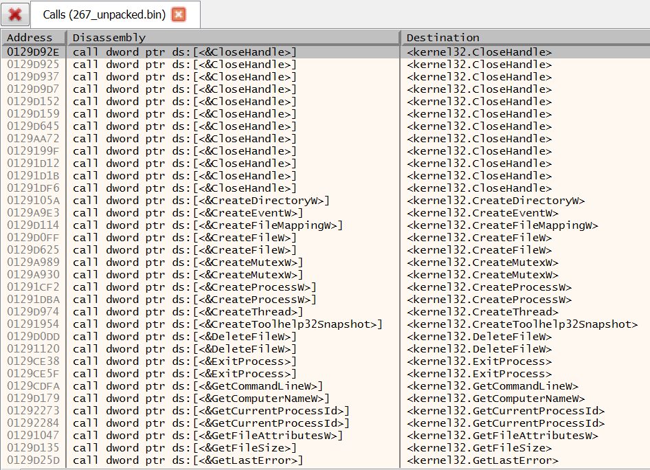
Task: Select the GetCommandLineW call row
Action: [206, 385]
